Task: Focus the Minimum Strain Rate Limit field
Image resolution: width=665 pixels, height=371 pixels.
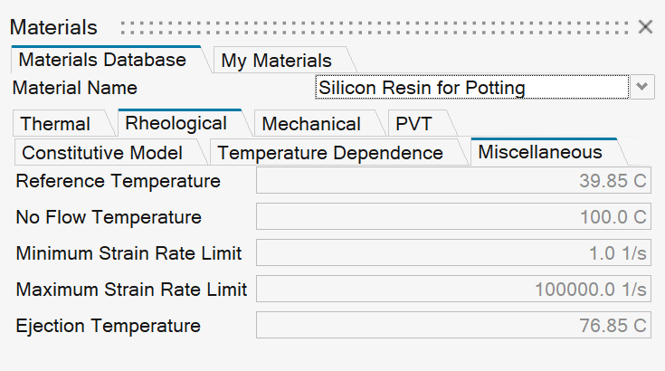Action: coord(453,253)
